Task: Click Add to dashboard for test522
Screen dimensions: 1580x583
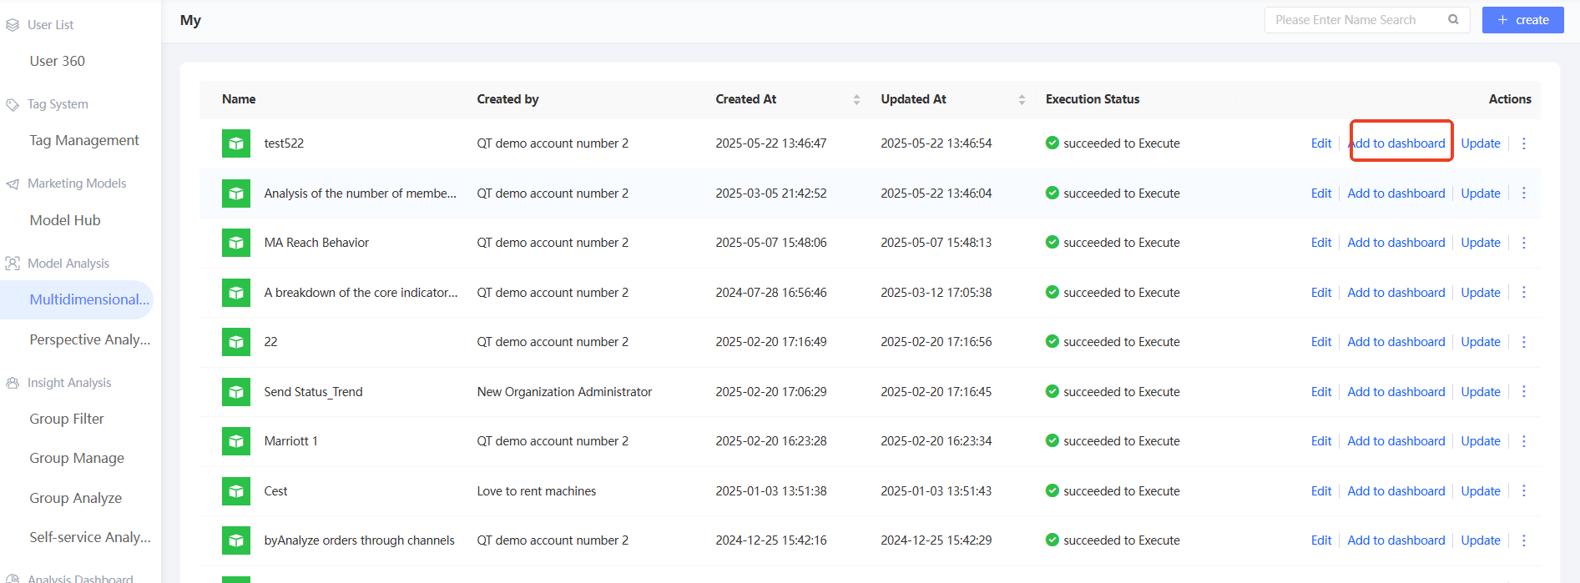Action: [1396, 143]
